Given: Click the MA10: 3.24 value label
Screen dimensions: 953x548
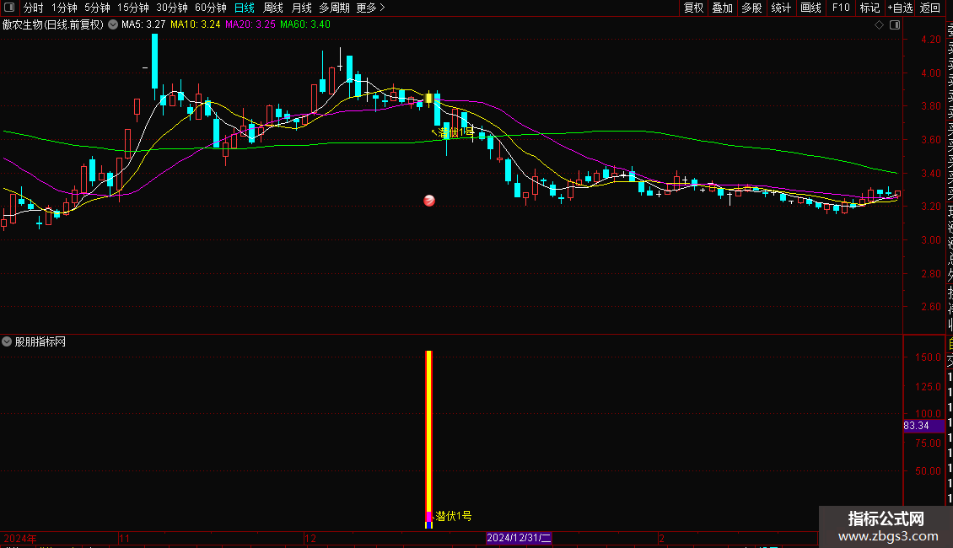Looking at the screenshot, I should 195,24.
